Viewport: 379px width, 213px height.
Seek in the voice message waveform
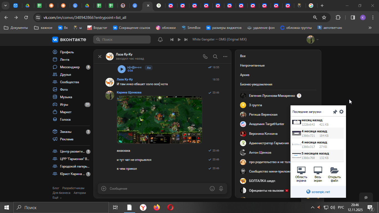coord(134,67)
